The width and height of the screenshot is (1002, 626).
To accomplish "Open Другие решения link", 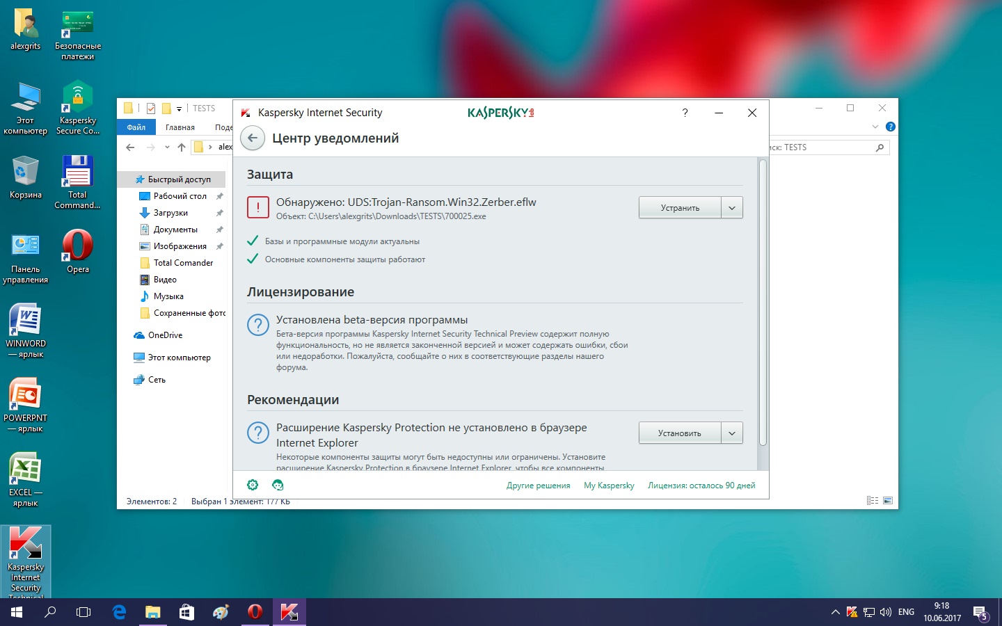I will (x=538, y=485).
